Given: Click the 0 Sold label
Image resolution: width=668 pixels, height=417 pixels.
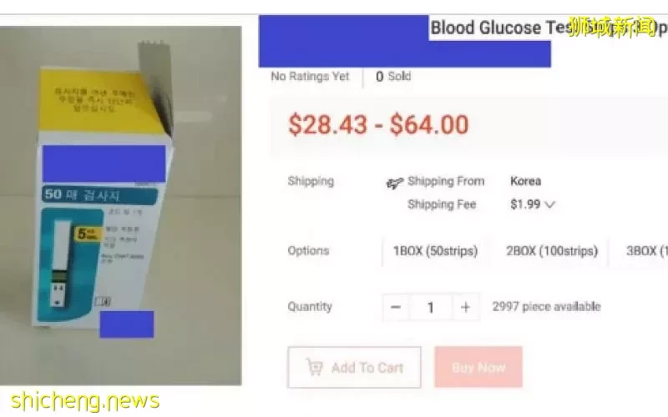Looking at the screenshot, I should [x=393, y=76].
